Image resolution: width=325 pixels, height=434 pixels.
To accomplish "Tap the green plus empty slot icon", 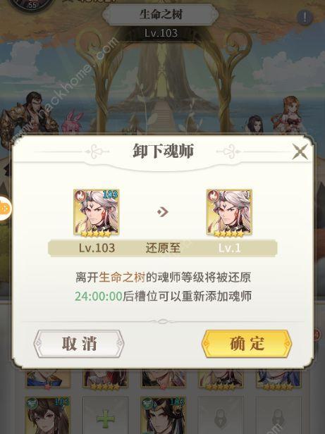I will click(x=105, y=419).
